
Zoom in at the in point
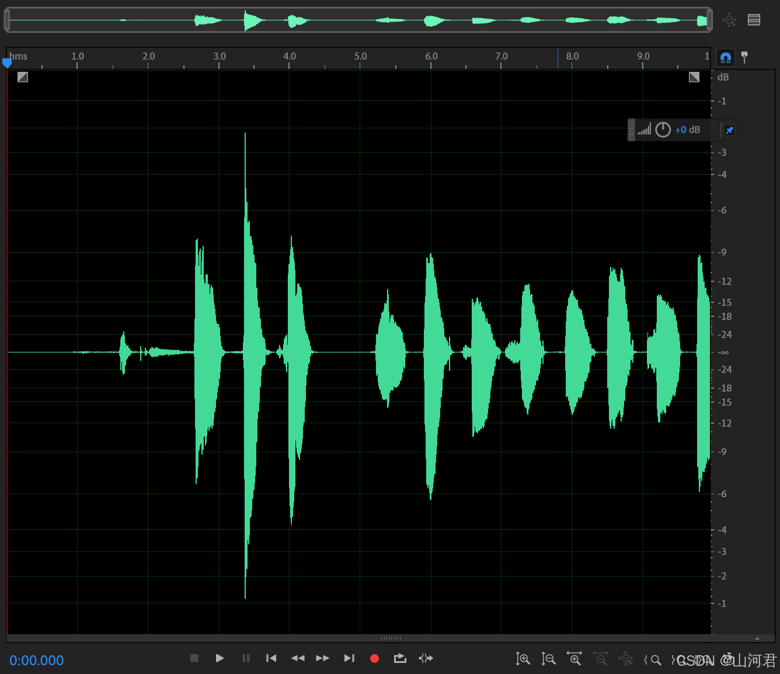tap(652, 659)
